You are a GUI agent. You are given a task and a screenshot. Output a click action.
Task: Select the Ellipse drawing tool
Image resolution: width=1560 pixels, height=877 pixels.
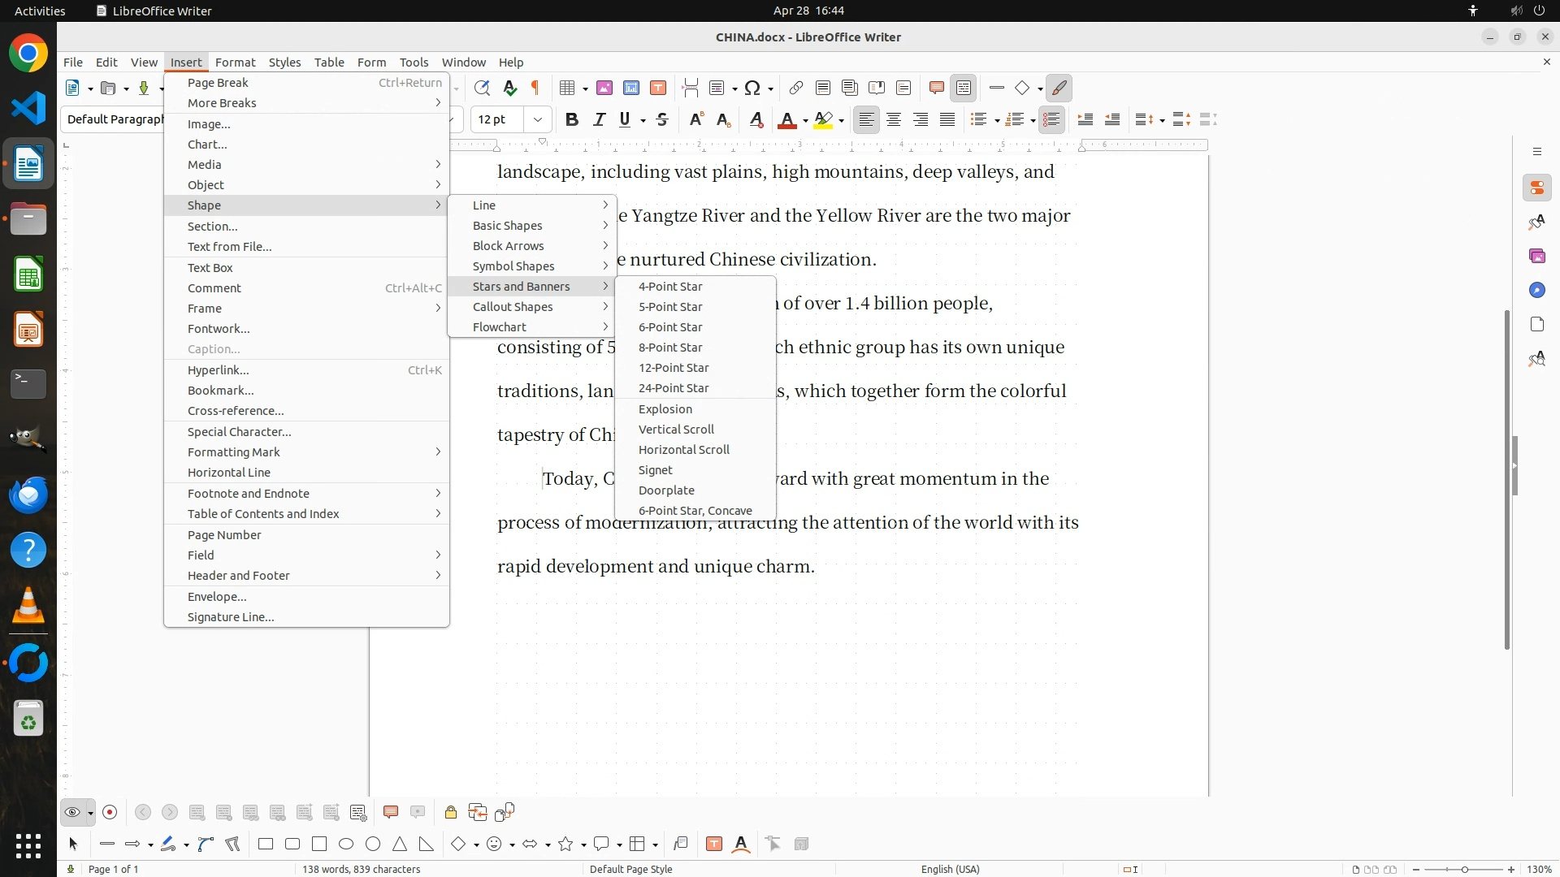346,845
